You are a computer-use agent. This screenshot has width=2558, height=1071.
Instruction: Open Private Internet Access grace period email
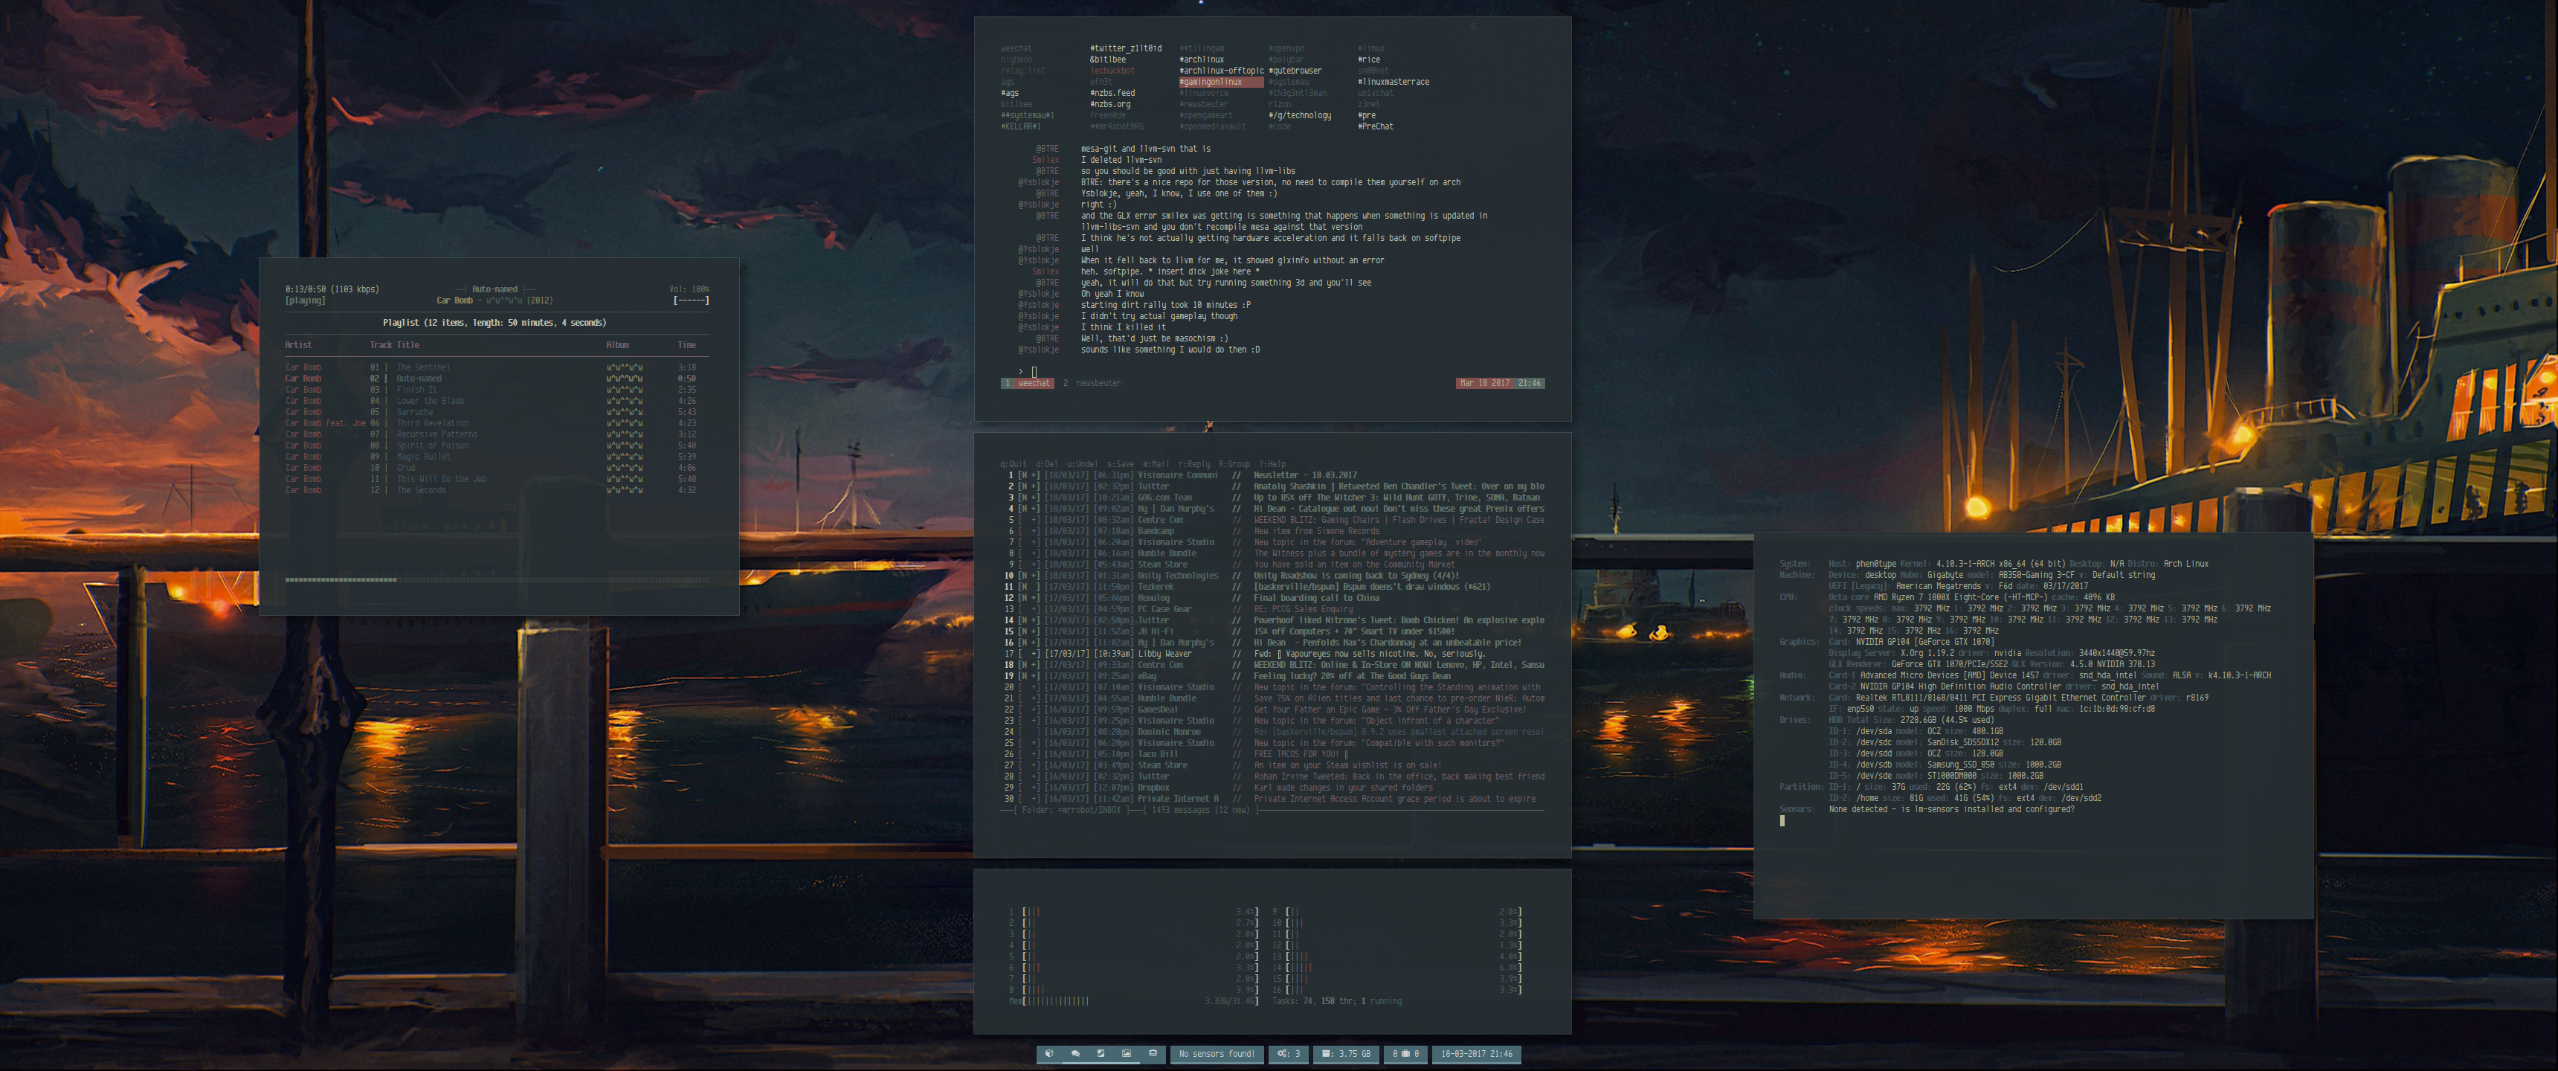[x=1273, y=799]
